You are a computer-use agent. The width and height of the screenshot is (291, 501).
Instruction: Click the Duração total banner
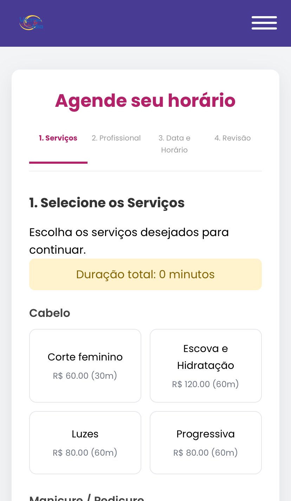click(x=145, y=274)
